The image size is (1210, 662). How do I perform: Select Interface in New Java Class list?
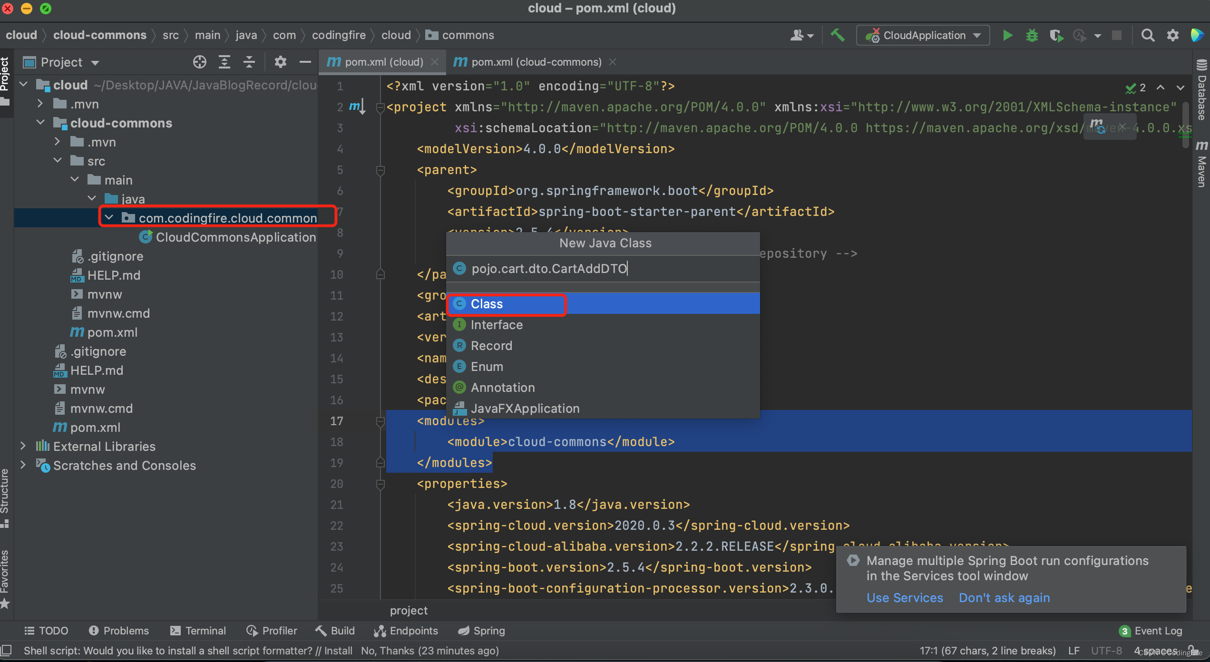(x=603, y=325)
